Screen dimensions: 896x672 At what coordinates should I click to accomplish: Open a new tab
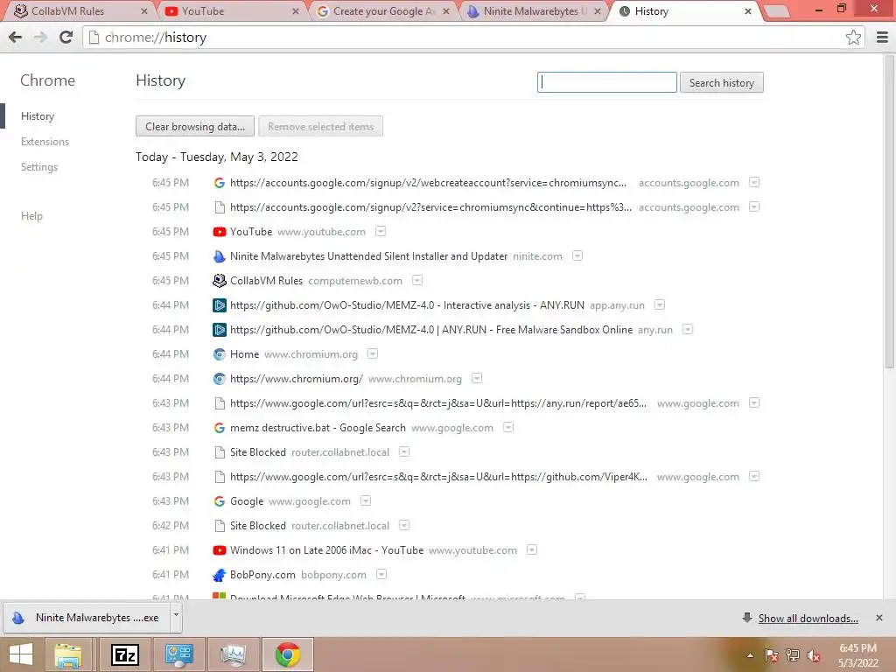(x=776, y=11)
